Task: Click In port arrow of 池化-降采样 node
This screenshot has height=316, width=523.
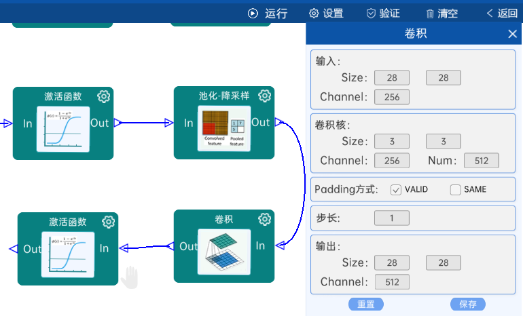Action: (x=168, y=123)
